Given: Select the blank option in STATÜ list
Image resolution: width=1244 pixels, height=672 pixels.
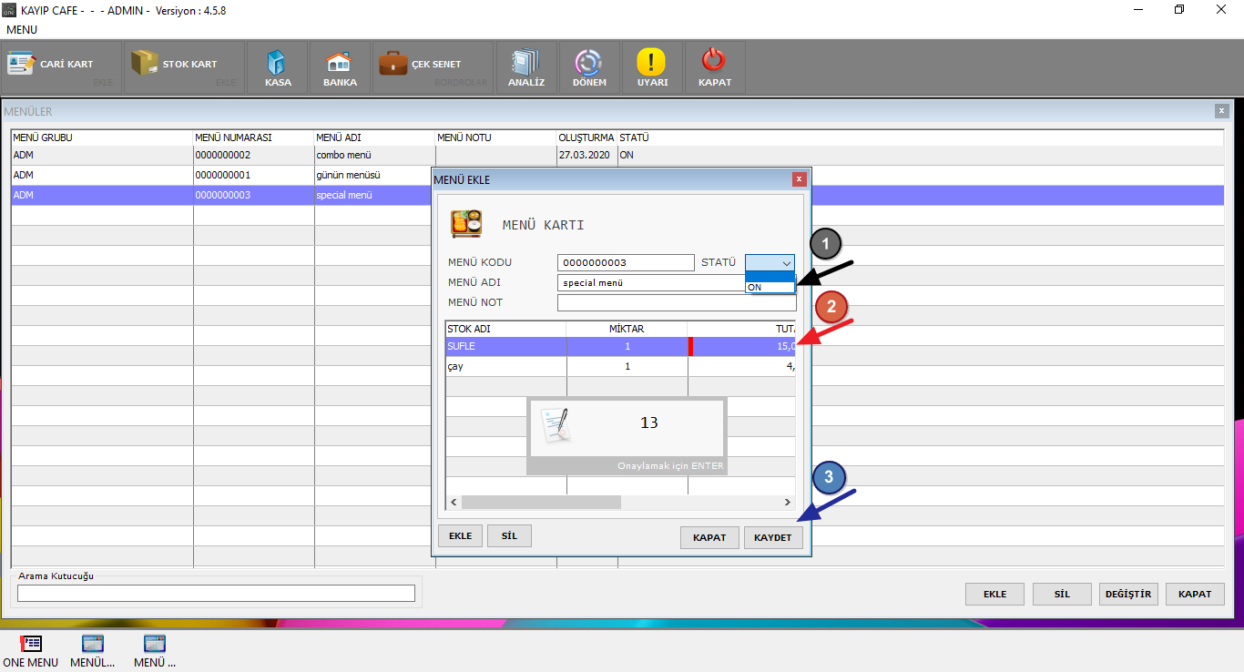Looking at the screenshot, I should point(770,277).
